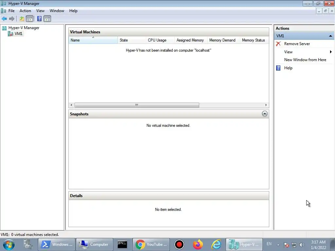
Task: Click New Window from Here
Action: pyautogui.click(x=305, y=60)
